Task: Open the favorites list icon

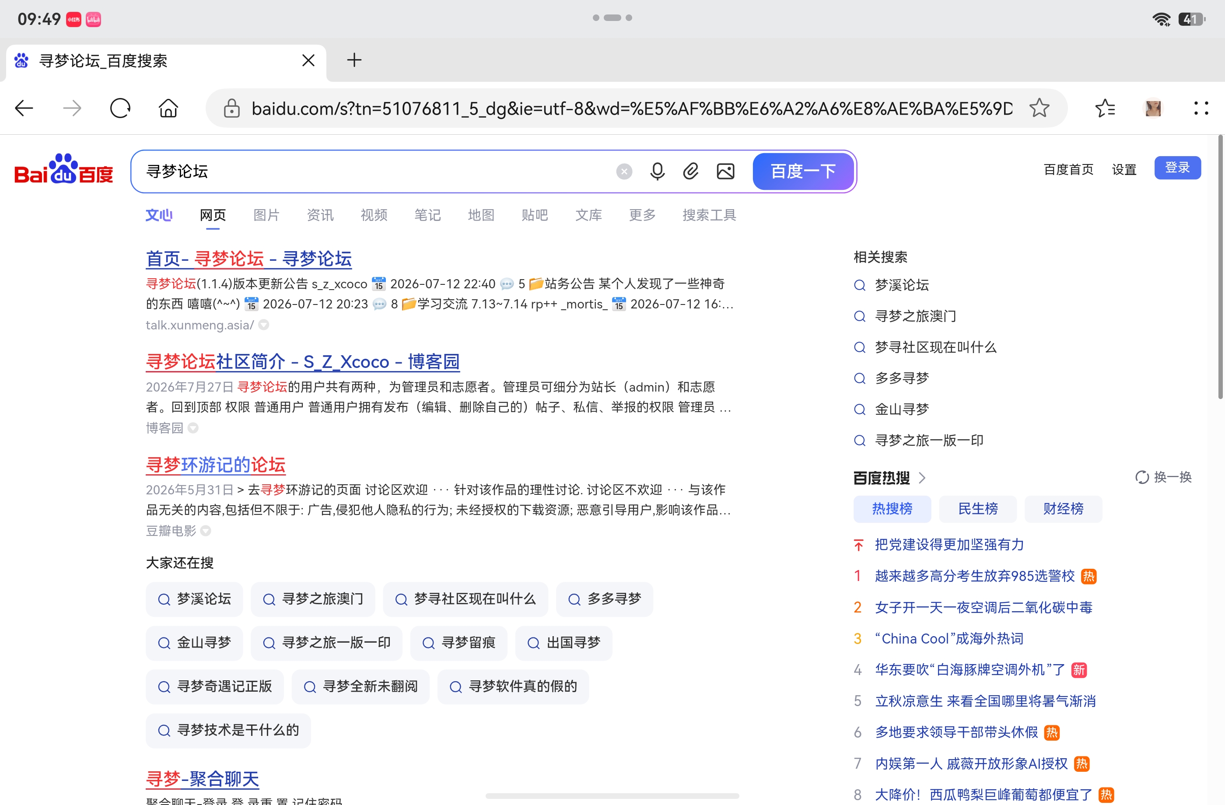Action: point(1105,108)
